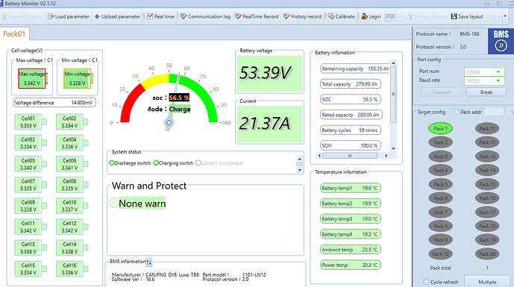Expand the Baud rate 19200 dropdown
514x287 pixels.
[x=498, y=81]
